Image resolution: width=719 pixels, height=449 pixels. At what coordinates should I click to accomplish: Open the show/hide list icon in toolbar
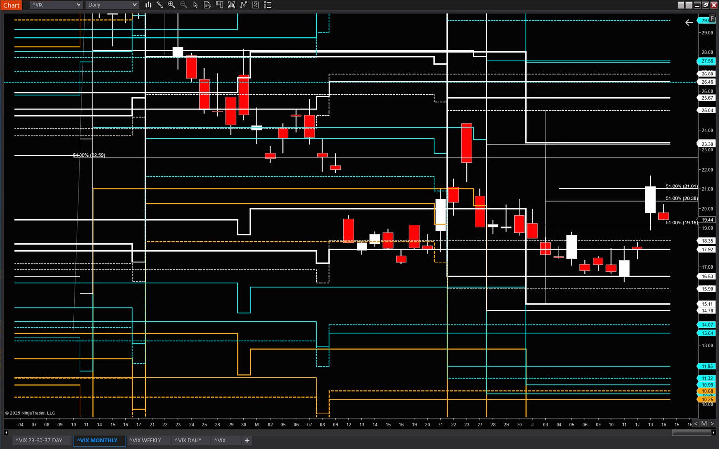[267, 5]
